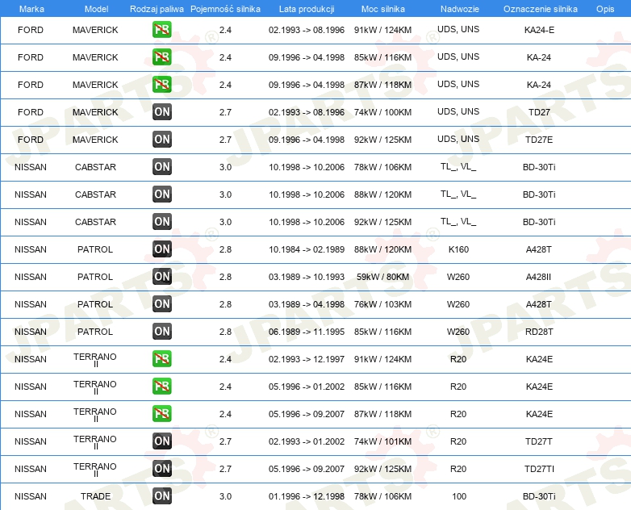
Task: Select engine code TD27 cell
Action: click(x=539, y=112)
